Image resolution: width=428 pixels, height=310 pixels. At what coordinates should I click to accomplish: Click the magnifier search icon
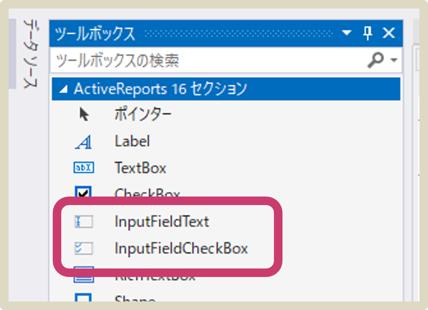pyautogui.click(x=376, y=60)
